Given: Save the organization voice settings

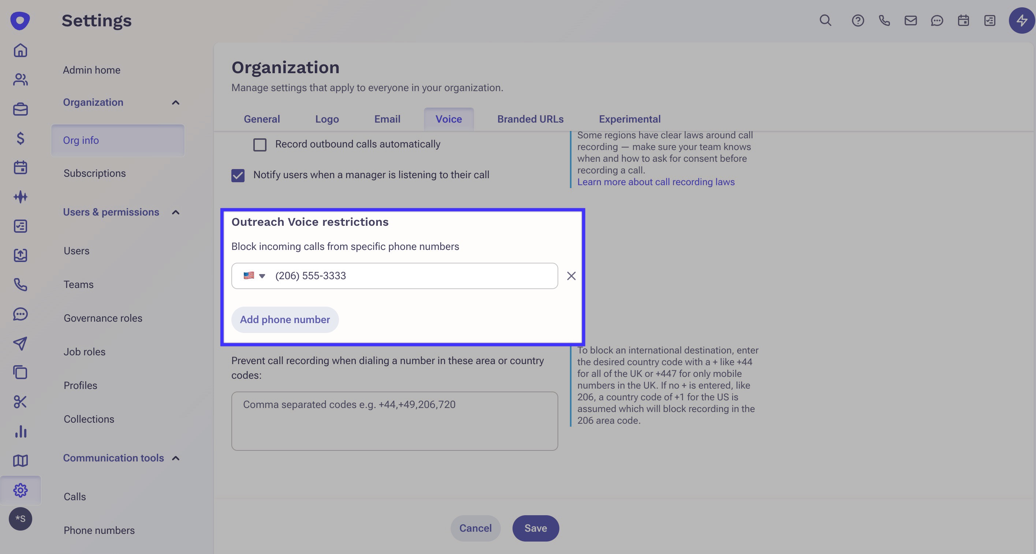Looking at the screenshot, I should tap(535, 528).
